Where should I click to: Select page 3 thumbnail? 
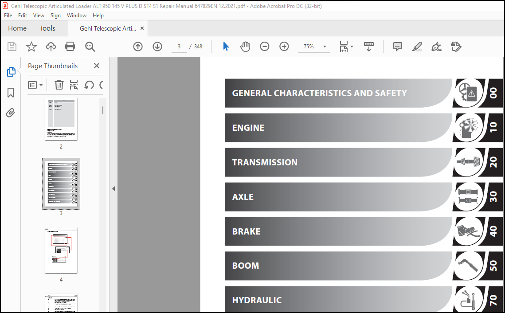pos(61,184)
